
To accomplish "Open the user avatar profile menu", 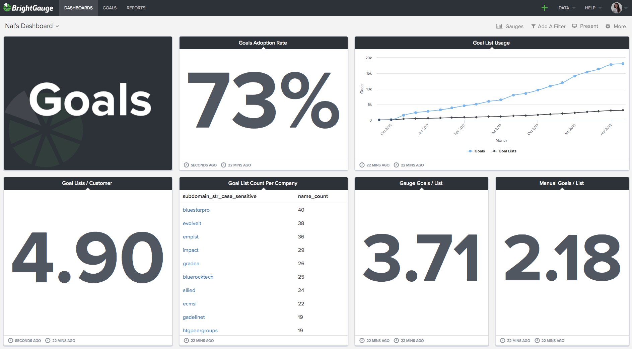I will pyautogui.click(x=617, y=8).
